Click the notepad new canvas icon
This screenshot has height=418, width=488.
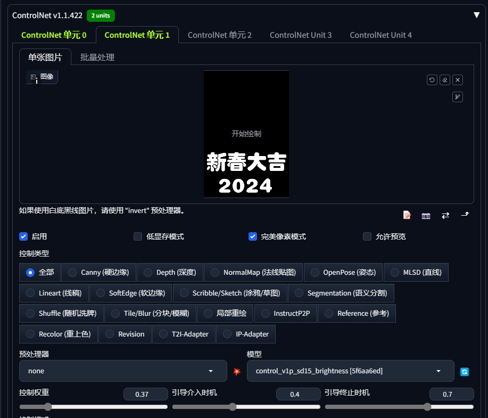(407, 215)
